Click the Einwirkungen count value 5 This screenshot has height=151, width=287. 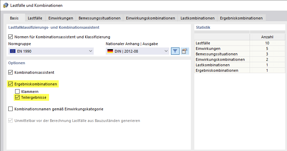tap(267, 49)
